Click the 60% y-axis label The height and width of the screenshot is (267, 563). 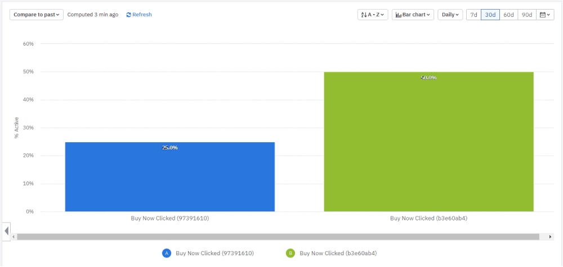28,44
